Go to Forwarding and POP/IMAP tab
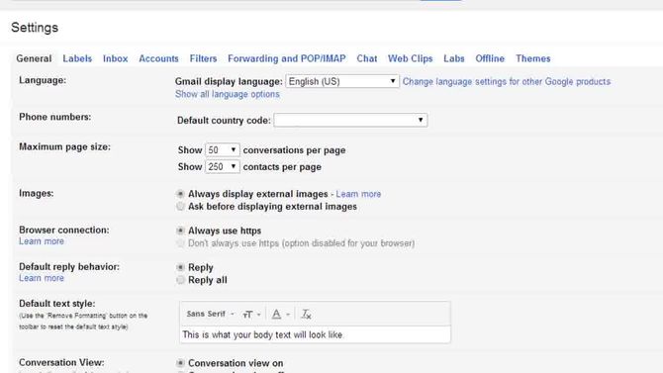This screenshot has height=373, width=663. pyautogui.click(x=287, y=58)
